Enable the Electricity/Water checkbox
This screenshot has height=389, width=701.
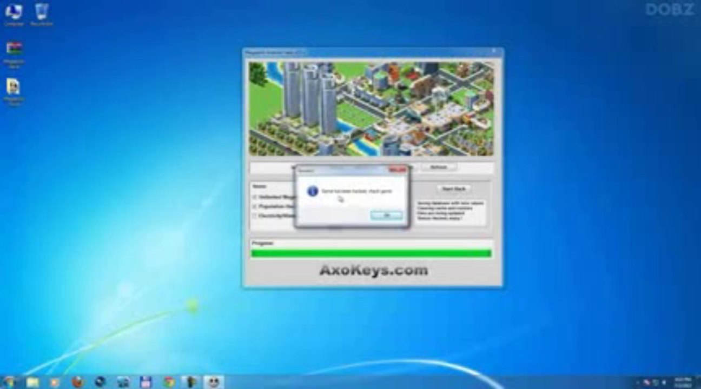[255, 216]
